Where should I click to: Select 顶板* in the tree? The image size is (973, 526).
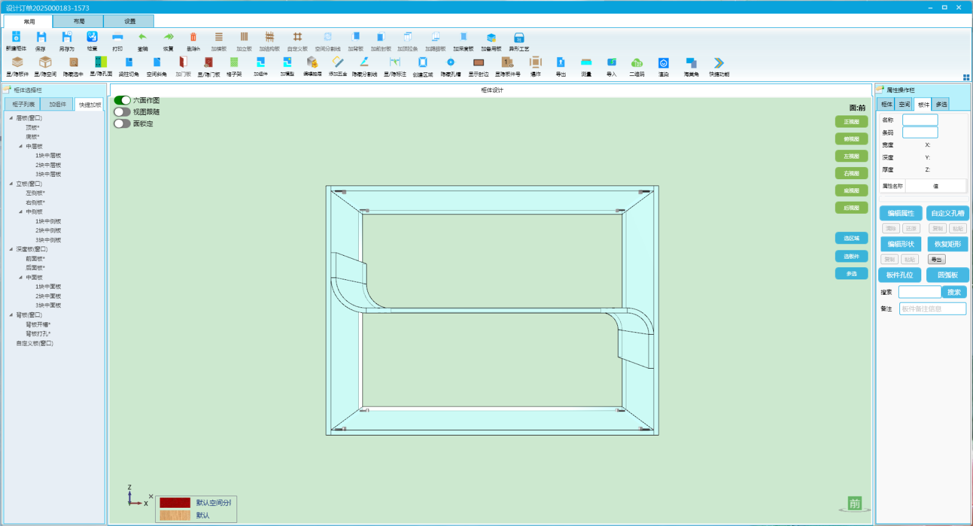tap(32, 128)
